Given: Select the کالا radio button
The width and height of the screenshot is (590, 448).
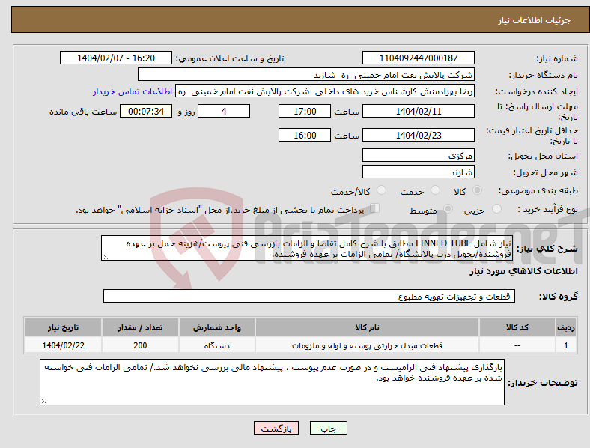Looking at the screenshot, I should tap(477, 190).
